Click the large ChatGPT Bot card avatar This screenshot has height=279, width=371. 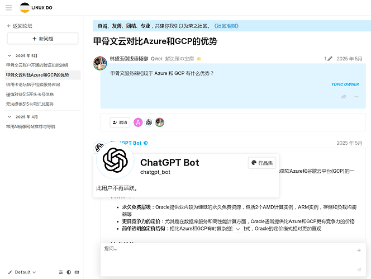115,160
